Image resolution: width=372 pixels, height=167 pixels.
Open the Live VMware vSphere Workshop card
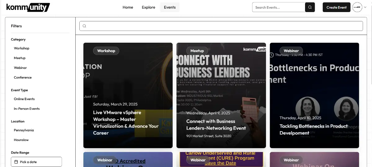[x=128, y=95]
